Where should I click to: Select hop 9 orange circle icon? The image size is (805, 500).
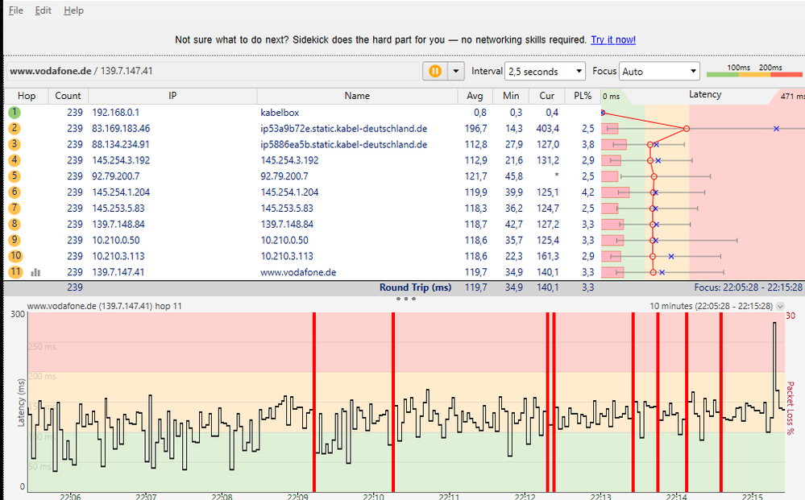[15, 239]
